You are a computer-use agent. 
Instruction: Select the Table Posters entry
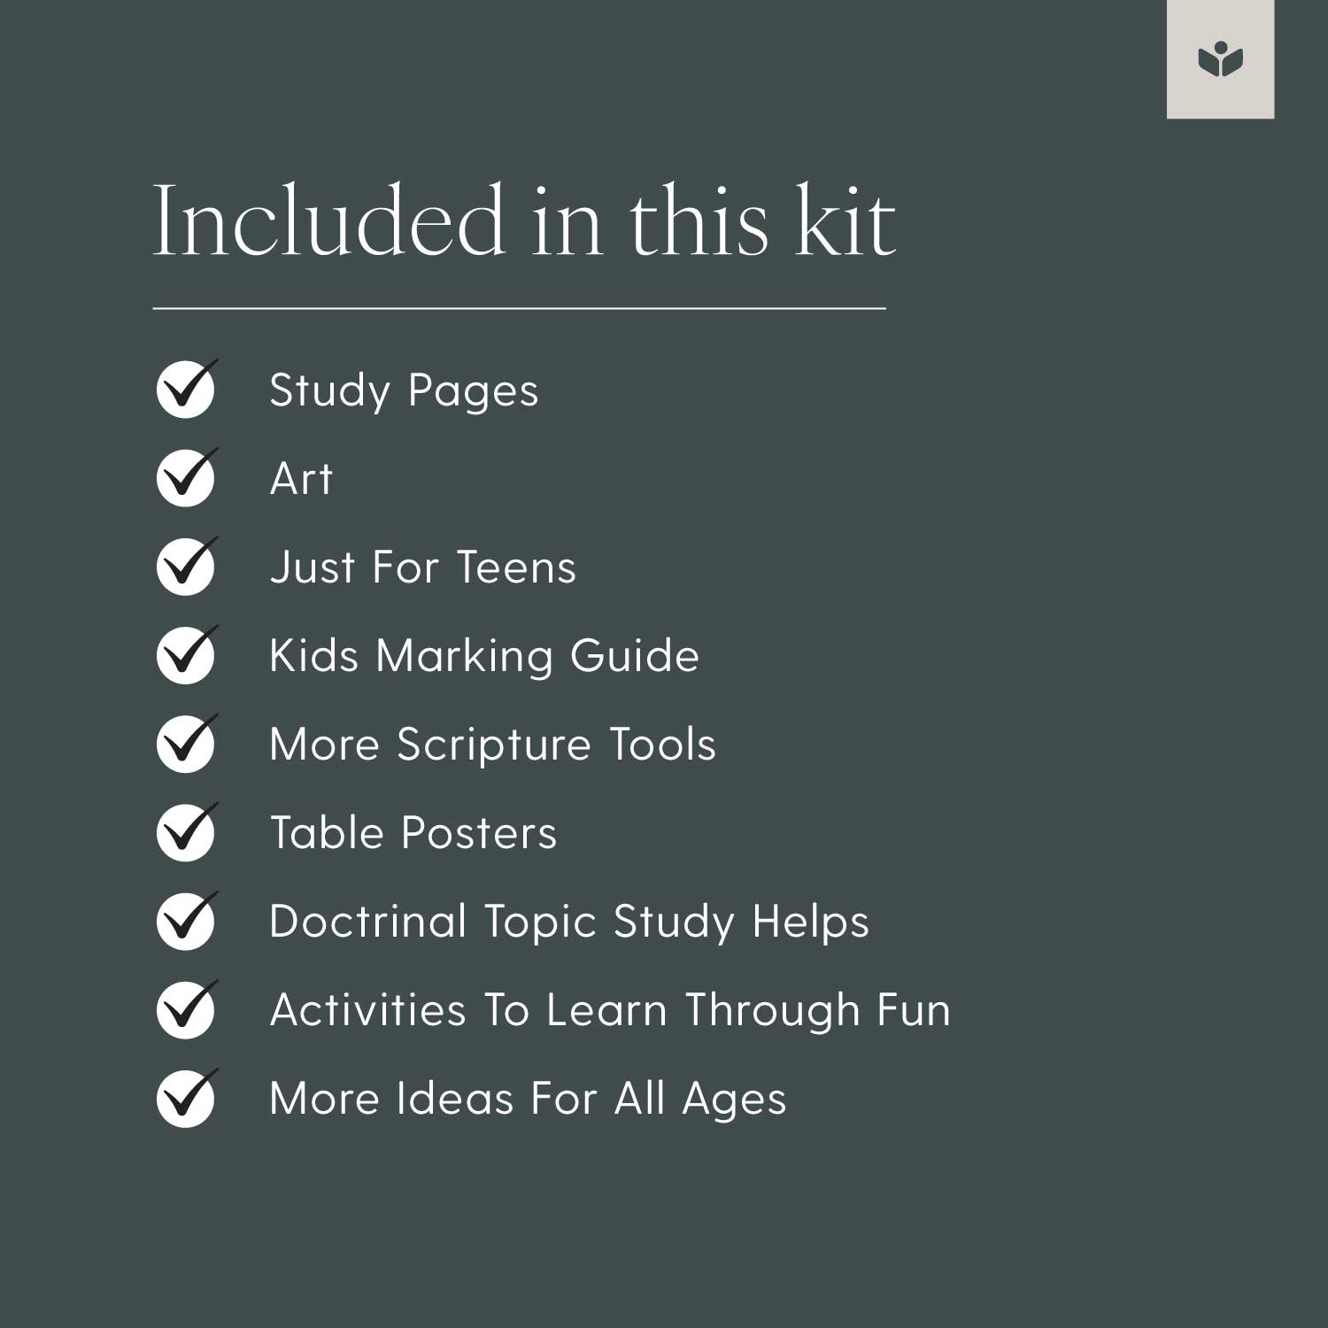413,833
